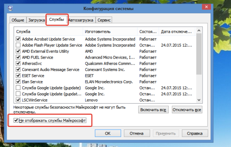This screenshot has height=147, width=231.
Task: Click the Отключить все button
Action: [x=187, y=110]
